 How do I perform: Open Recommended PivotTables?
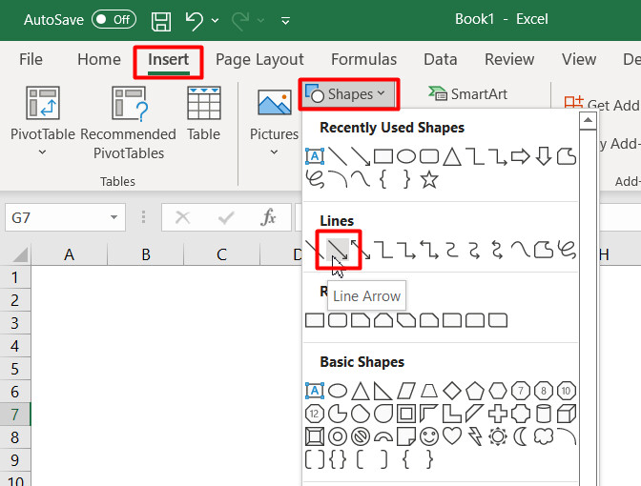click(x=129, y=123)
